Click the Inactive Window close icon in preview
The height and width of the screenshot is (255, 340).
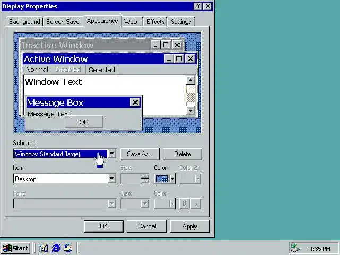point(177,45)
